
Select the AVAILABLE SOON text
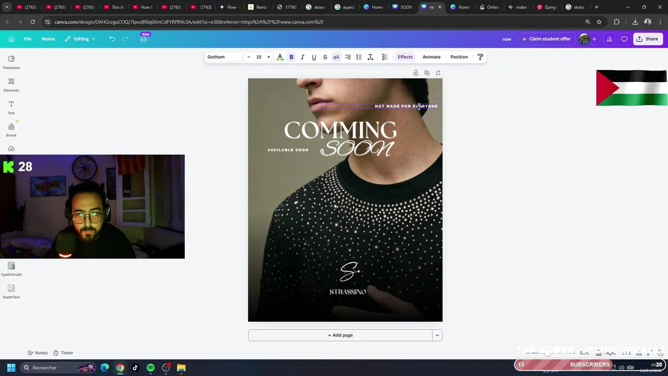point(288,150)
